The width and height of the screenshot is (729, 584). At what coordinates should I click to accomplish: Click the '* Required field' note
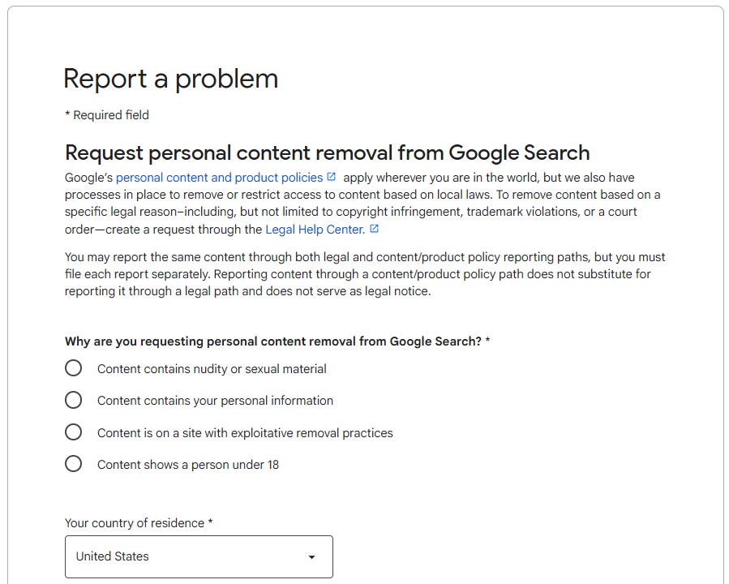[107, 115]
